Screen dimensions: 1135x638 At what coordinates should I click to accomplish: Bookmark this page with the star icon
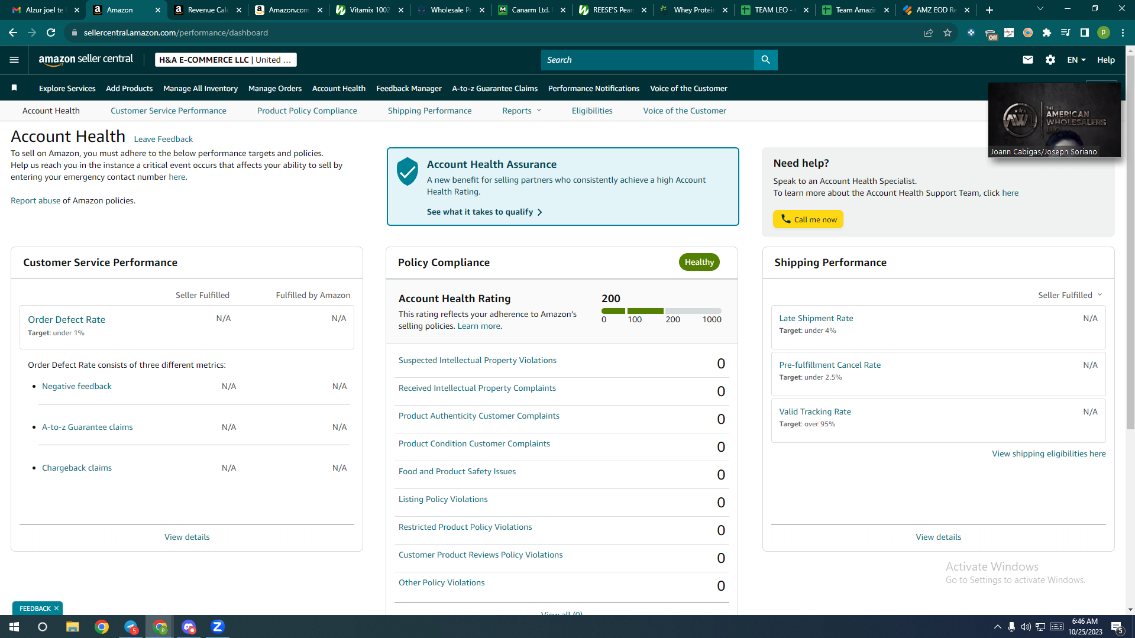click(x=948, y=33)
